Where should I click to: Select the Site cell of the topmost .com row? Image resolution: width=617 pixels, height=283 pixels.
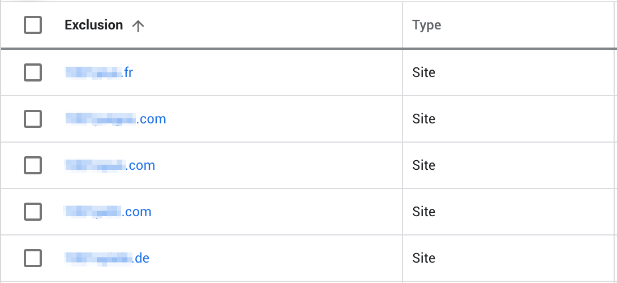pyautogui.click(x=424, y=119)
